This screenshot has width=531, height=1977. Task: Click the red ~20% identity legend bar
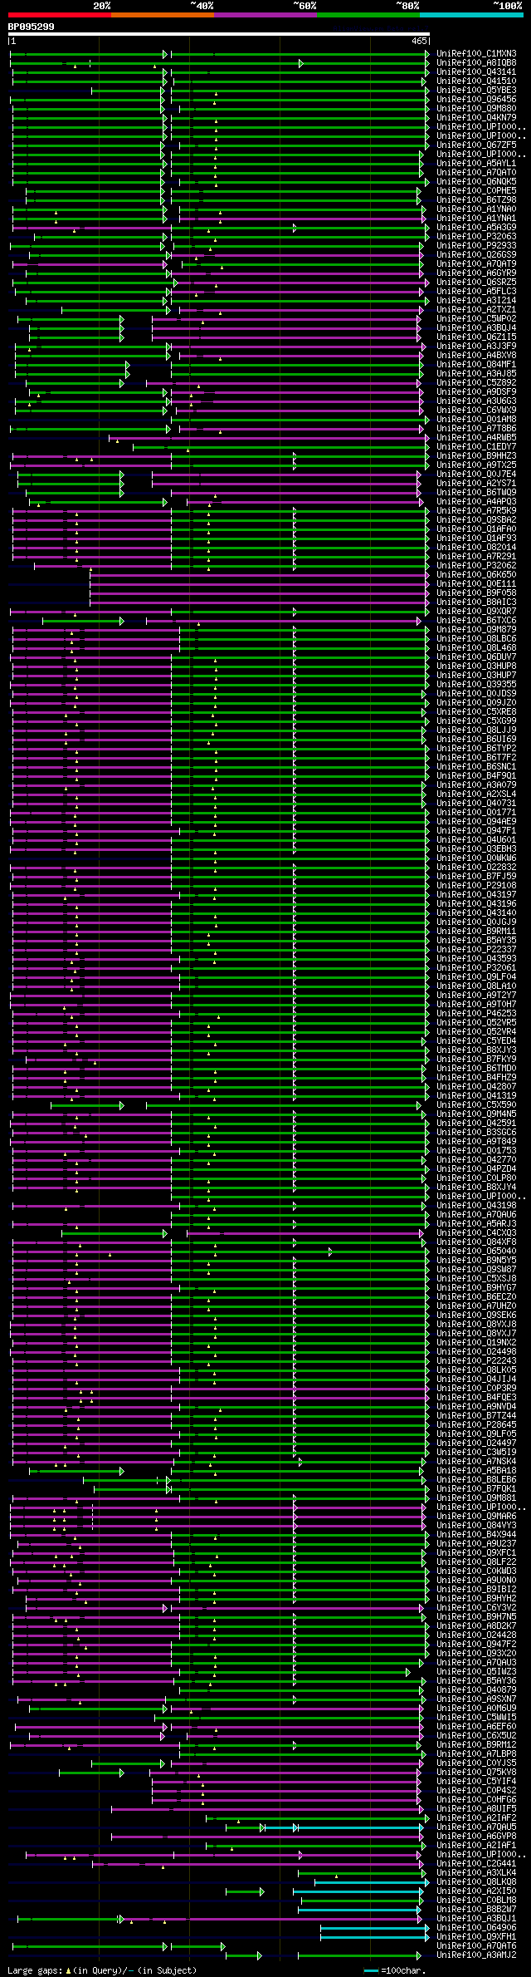pos(59,15)
